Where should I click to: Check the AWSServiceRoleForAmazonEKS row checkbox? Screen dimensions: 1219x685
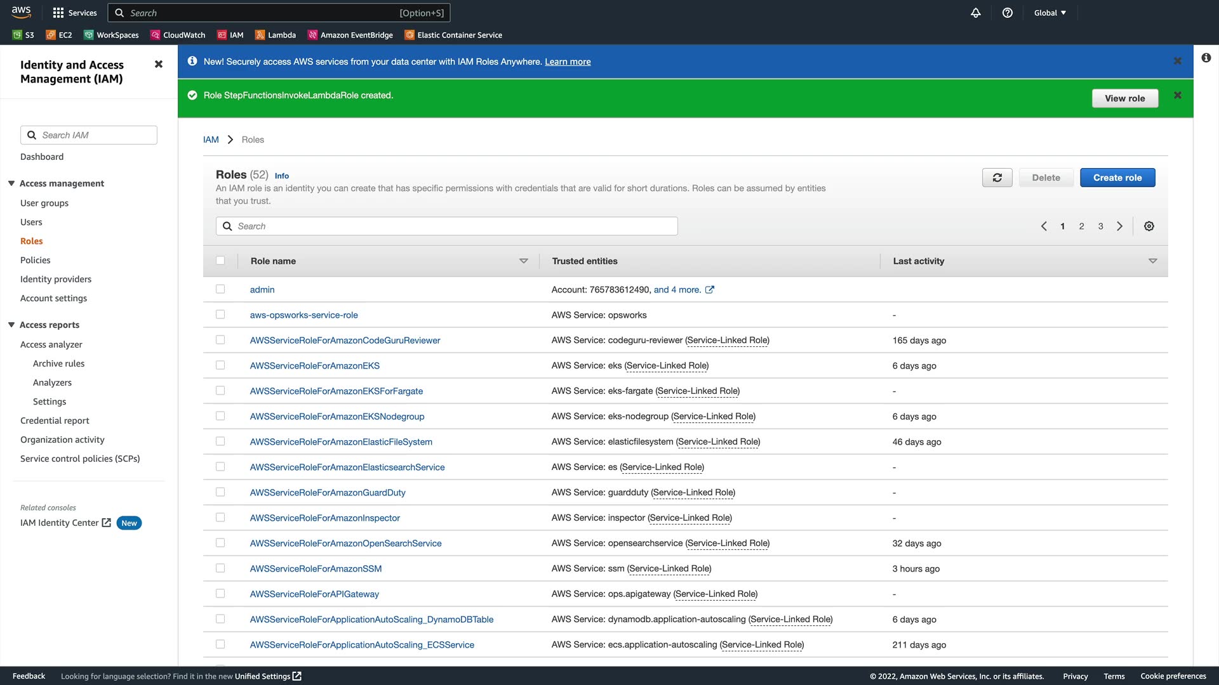(x=220, y=365)
